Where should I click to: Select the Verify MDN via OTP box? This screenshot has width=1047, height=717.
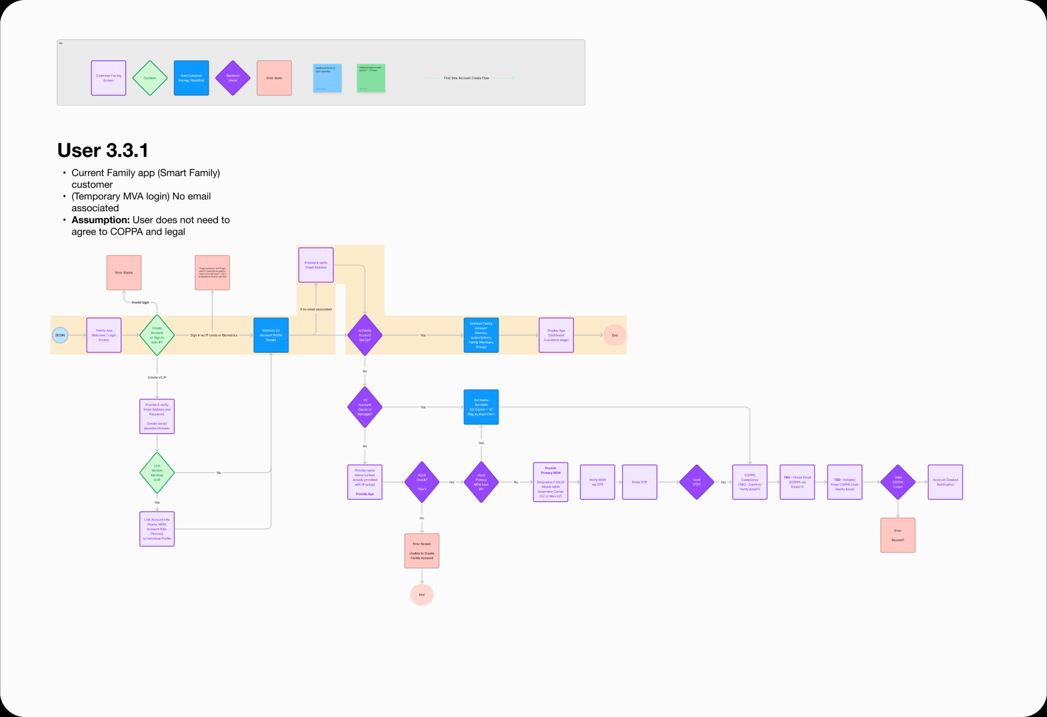(x=597, y=482)
